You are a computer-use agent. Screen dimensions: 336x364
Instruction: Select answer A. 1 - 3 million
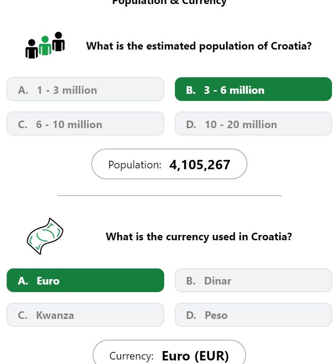point(85,89)
